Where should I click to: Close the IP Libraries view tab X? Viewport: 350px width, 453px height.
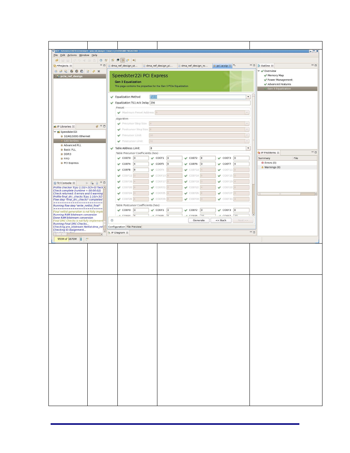pos(73,127)
